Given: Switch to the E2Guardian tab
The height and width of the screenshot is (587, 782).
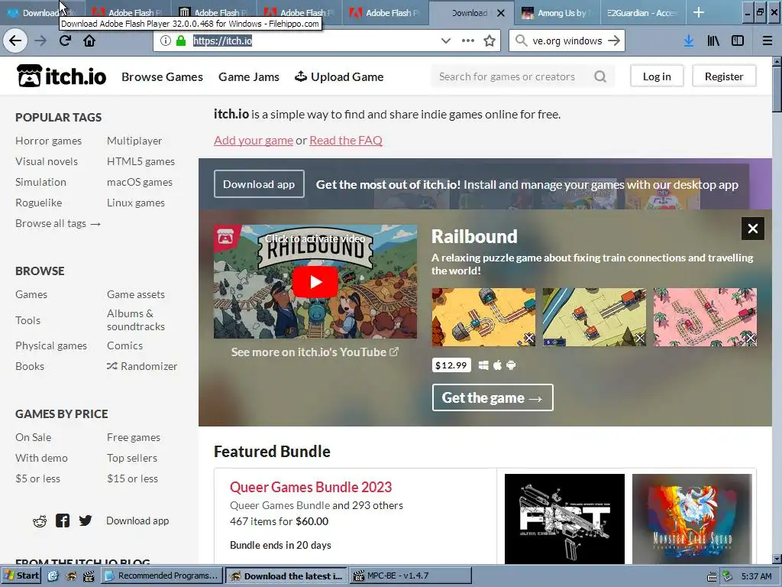Looking at the screenshot, I should click(x=642, y=13).
